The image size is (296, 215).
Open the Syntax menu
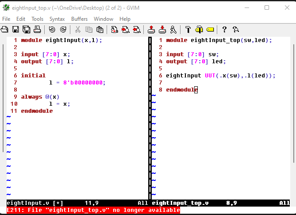57,19
